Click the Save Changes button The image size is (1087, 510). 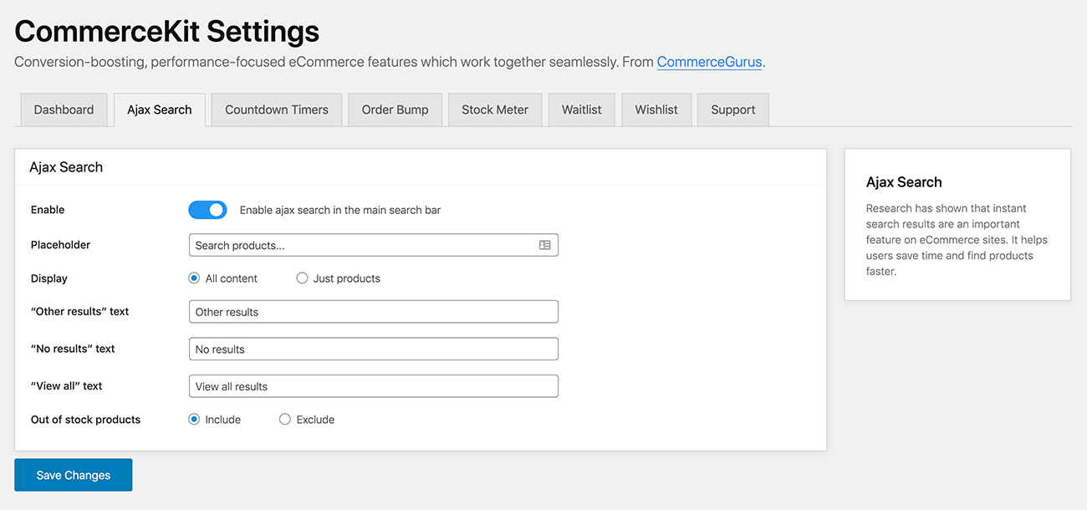74,475
